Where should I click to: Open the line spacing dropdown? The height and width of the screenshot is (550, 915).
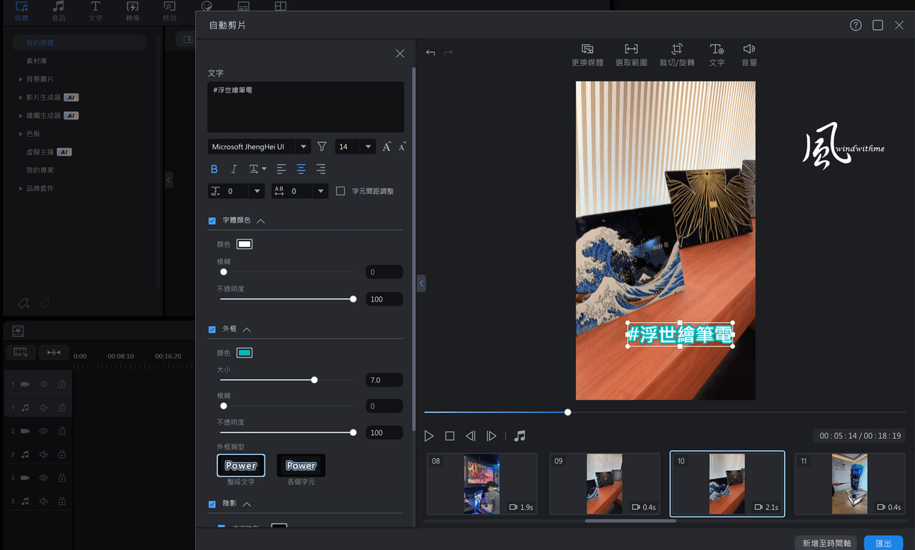click(x=257, y=191)
